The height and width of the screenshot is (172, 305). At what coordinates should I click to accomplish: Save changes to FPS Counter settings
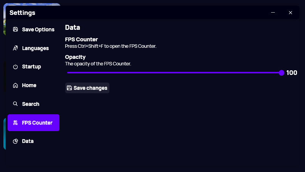pyautogui.click(x=87, y=88)
